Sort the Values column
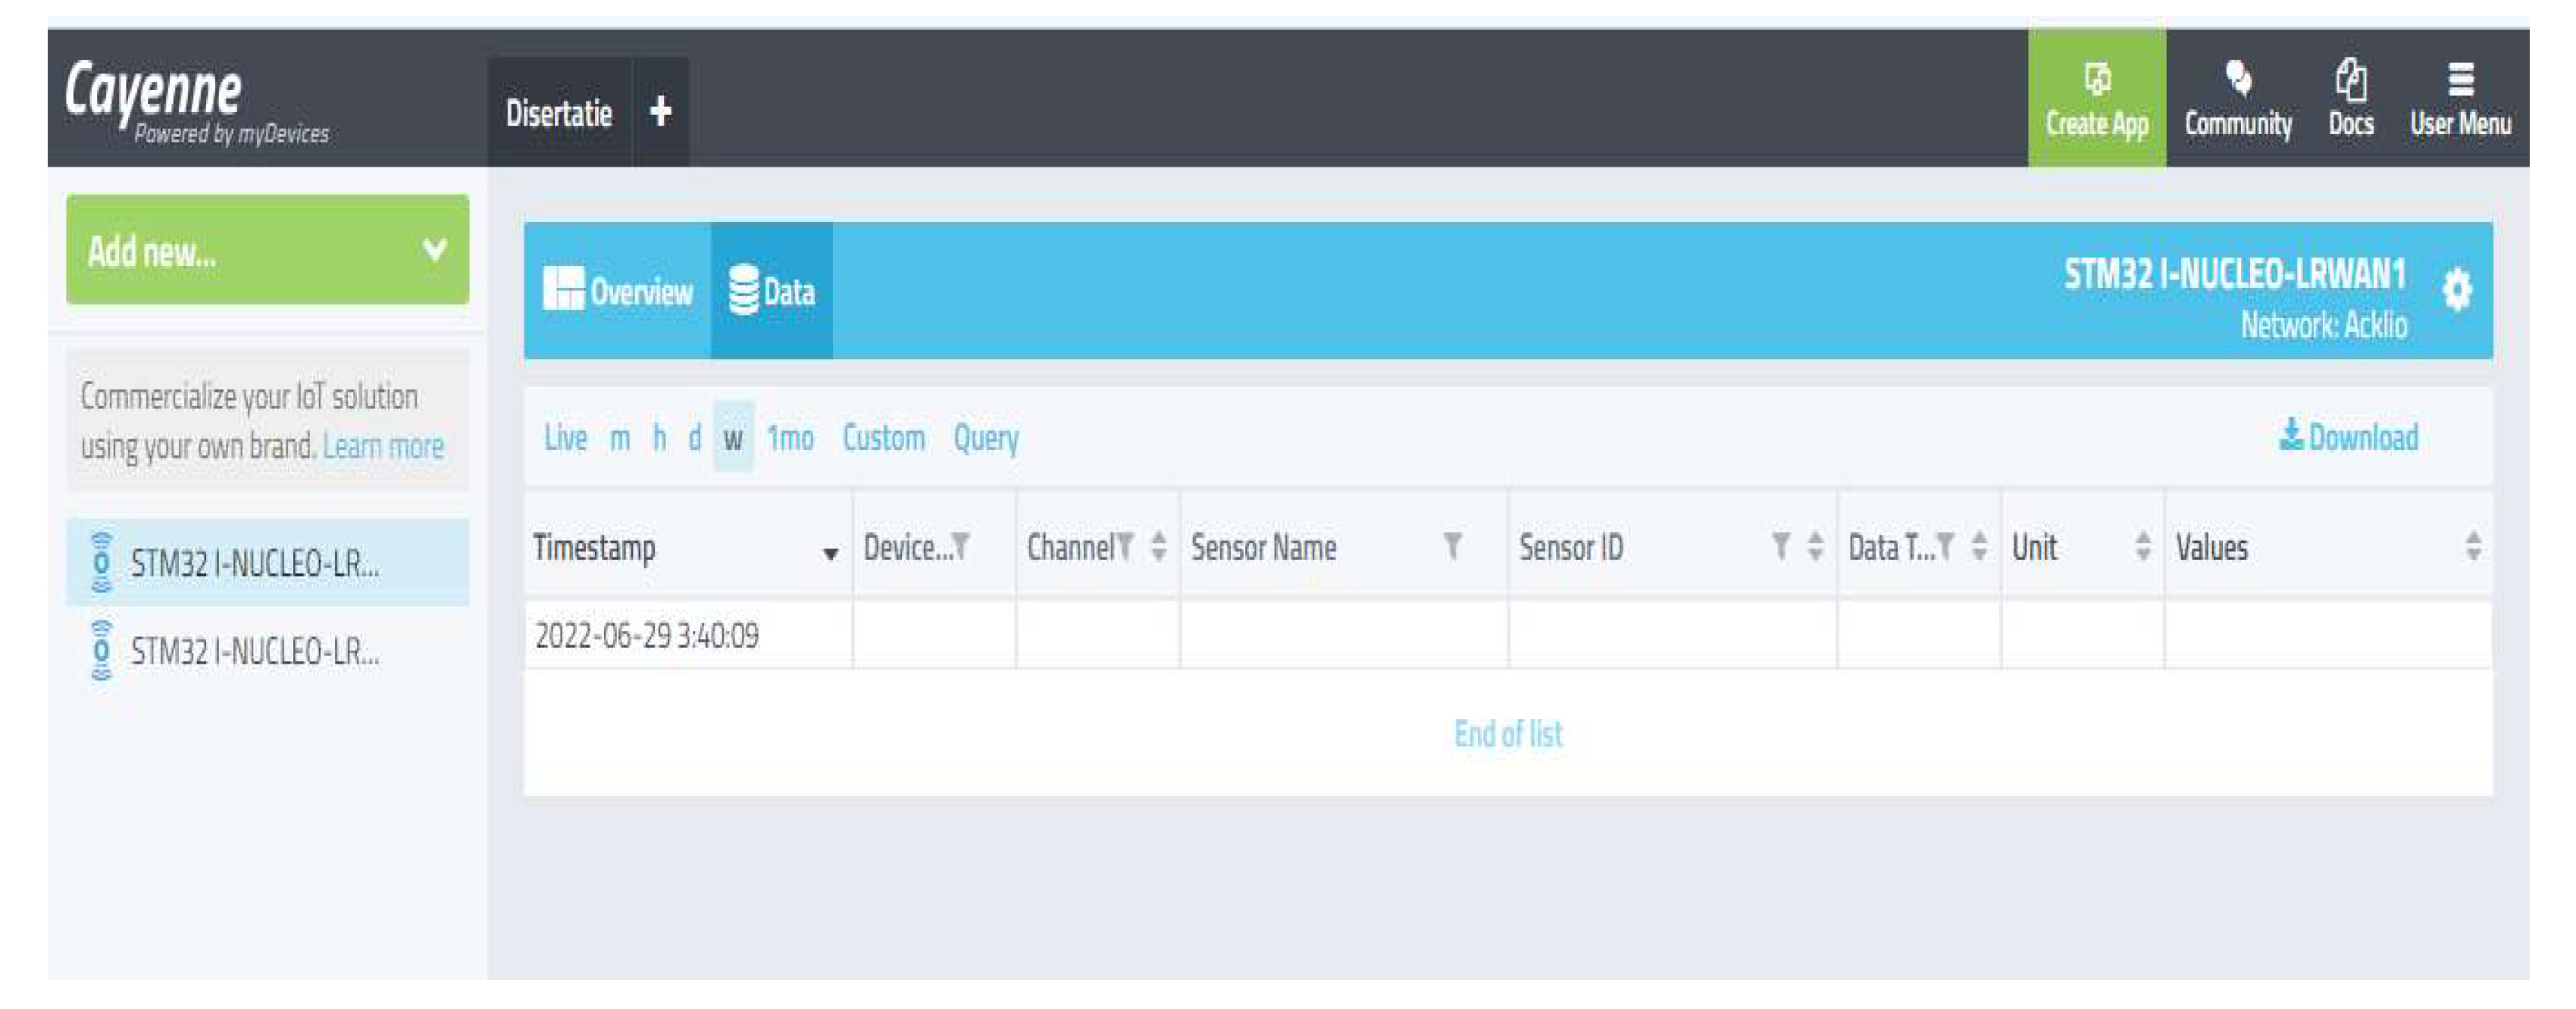Screen dimensions: 2576x1009 point(2472,546)
